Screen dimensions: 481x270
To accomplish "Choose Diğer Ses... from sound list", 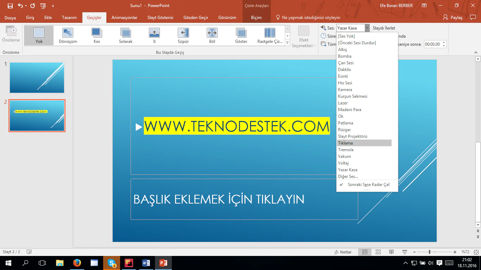I will point(348,176).
